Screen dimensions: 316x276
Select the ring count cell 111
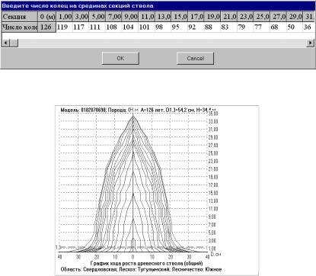click(97, 27)
